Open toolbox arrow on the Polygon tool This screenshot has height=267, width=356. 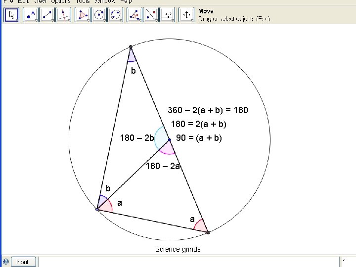[x=88, y=20]
